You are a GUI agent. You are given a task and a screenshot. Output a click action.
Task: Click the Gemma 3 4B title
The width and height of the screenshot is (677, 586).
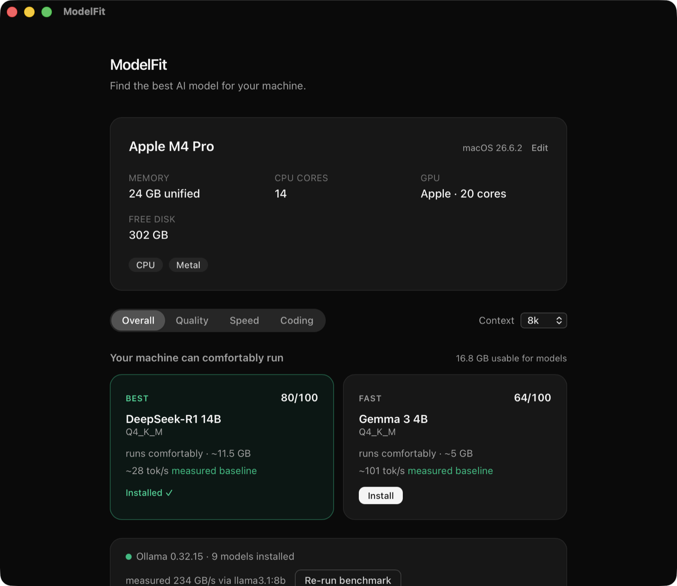393,419
